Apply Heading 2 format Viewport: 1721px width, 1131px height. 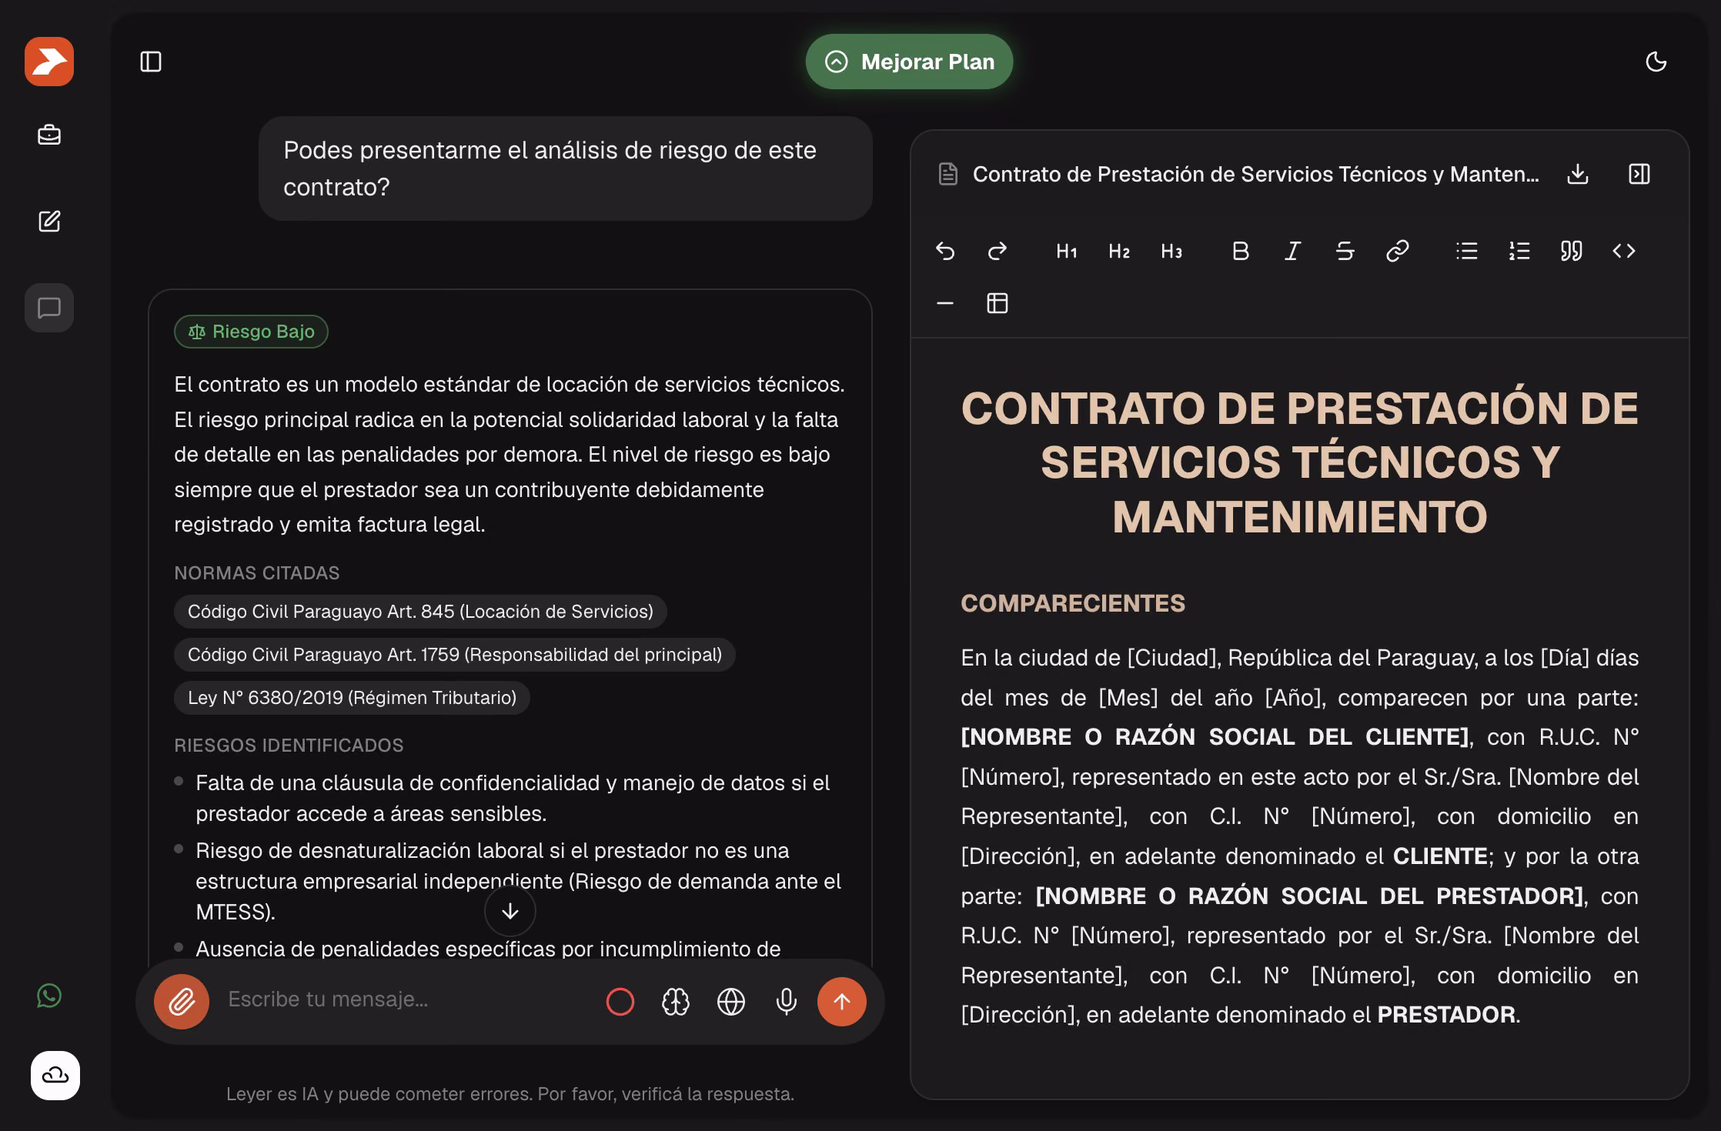point(1119,251)
